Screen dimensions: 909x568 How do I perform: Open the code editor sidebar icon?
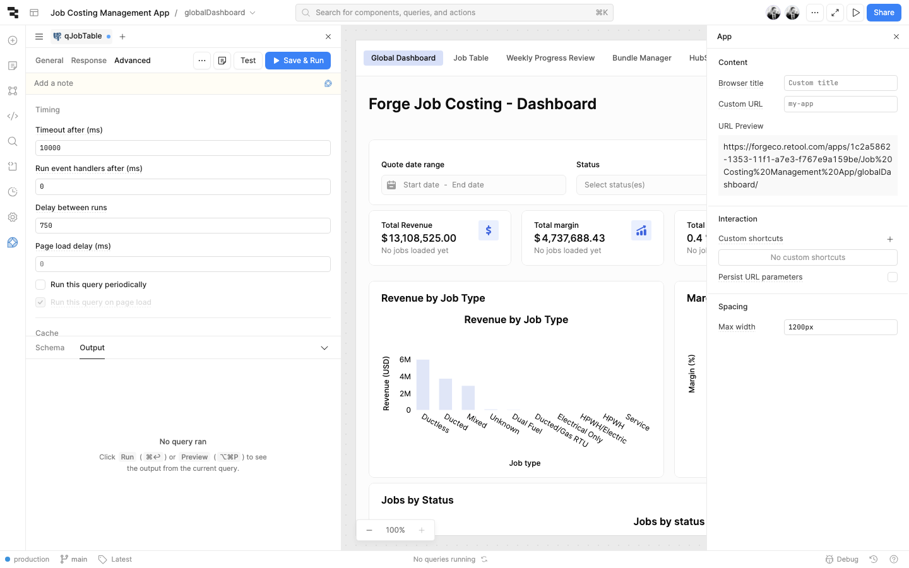13,116
